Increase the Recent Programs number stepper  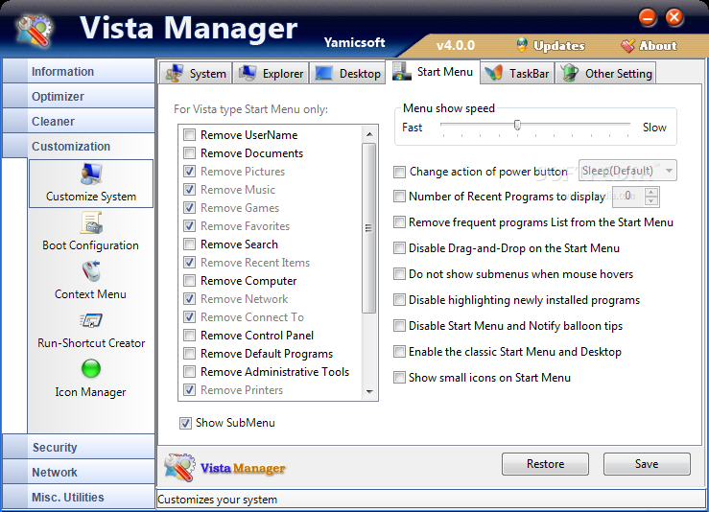pyautogui.click(x=651, y=192)
